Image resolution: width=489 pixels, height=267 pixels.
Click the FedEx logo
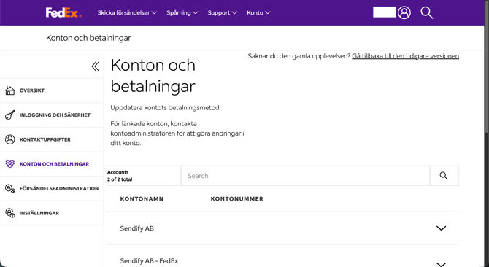(63, 13)
